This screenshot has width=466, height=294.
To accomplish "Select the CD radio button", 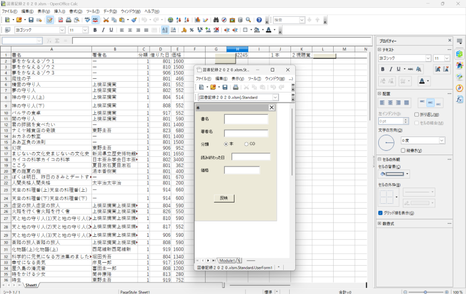I will 247,144.
